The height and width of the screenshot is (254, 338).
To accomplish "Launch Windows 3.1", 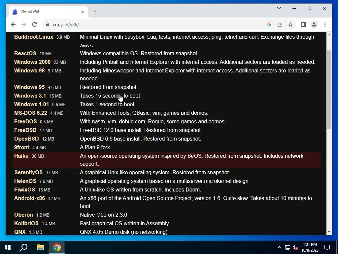I will point(30,96).
